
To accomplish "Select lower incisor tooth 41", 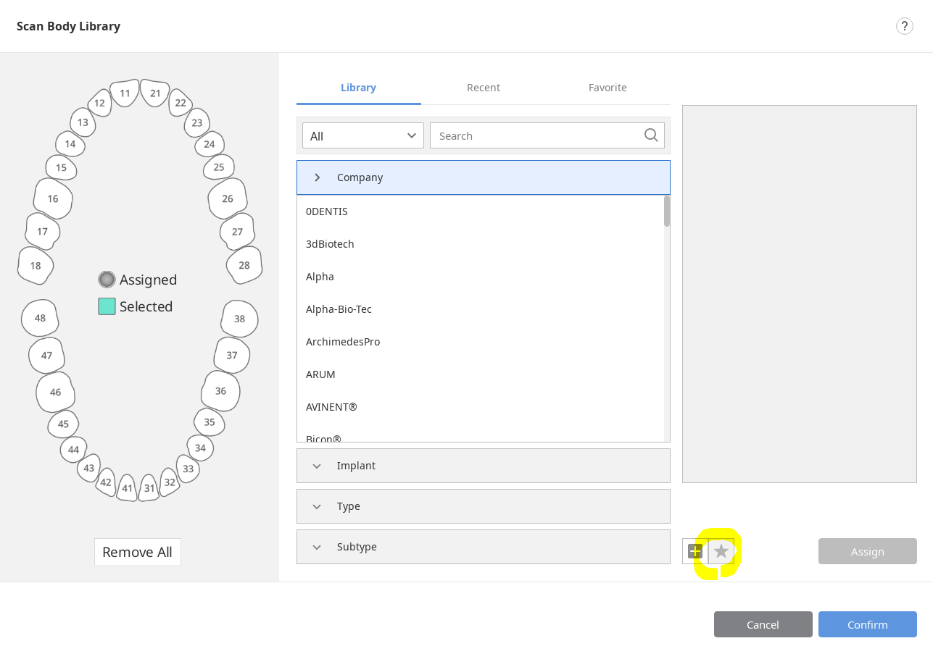I will (128, 488).
